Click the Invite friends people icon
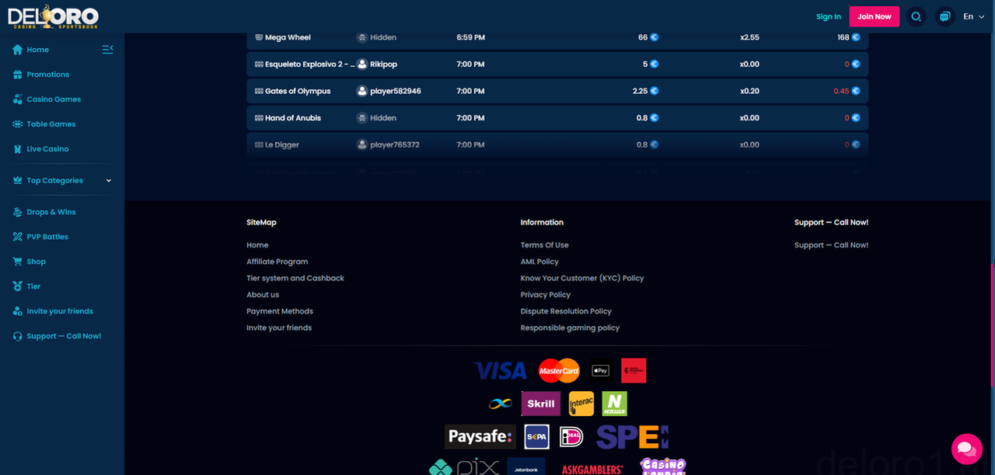This screenshot has height=475, width=995. point(18,311)
